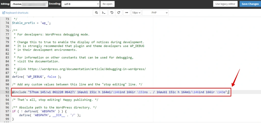Screen dimensions: 261x123
Task: Open the PHP language mode dropdown
Action: [x=155, y=13]
